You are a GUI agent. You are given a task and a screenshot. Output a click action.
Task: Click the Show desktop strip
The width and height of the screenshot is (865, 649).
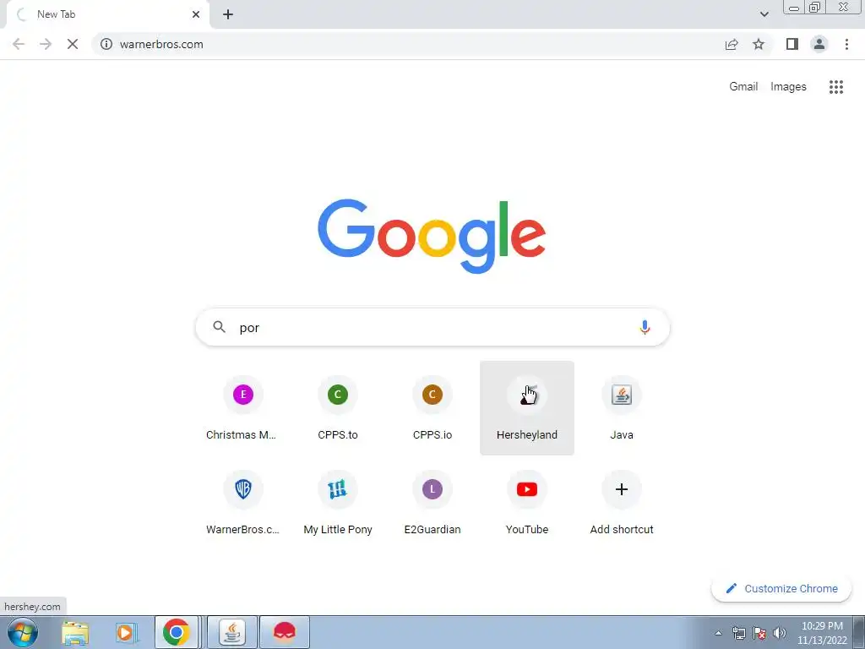[x=859, y=632]
